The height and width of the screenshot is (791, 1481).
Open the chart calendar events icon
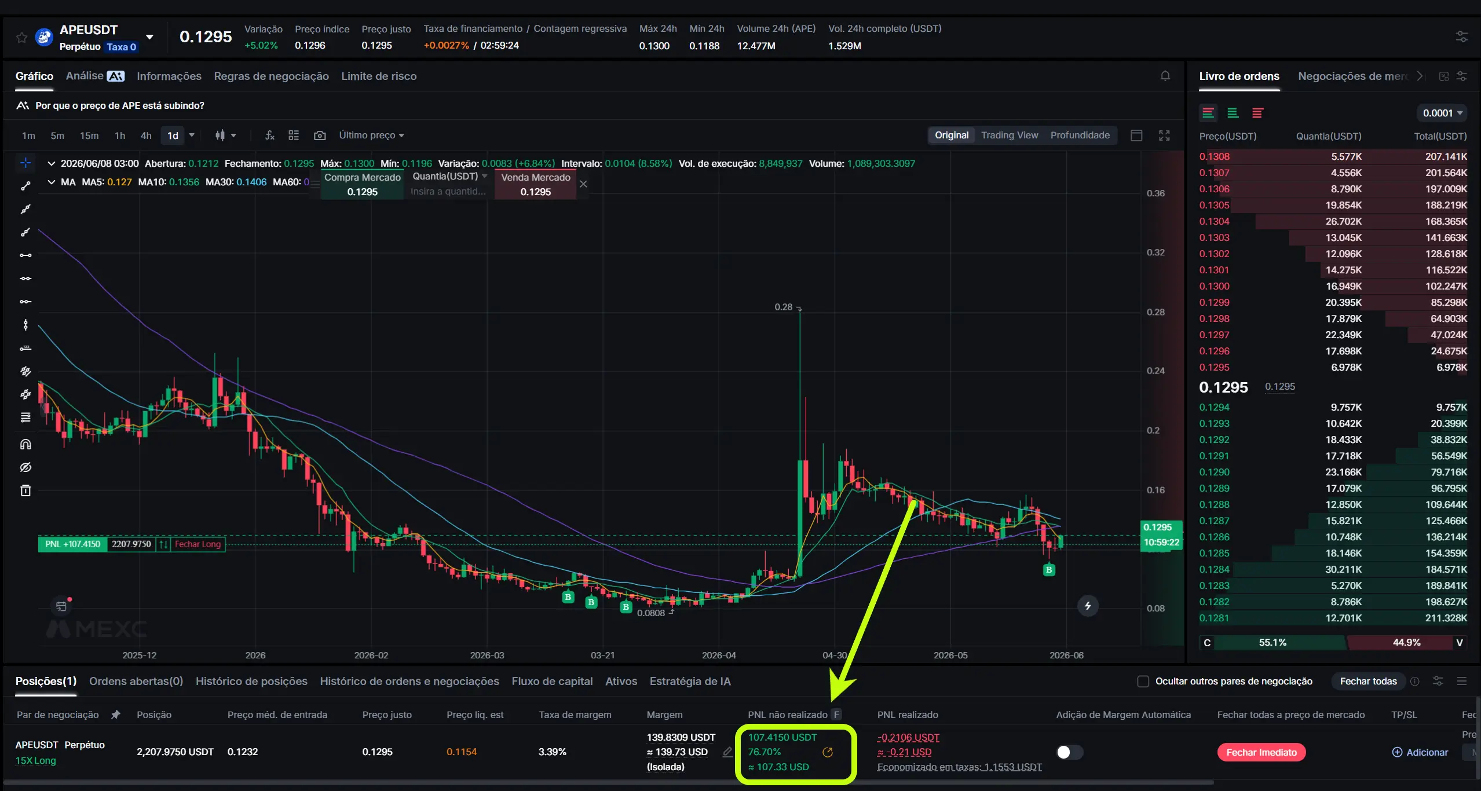(61, 606)
